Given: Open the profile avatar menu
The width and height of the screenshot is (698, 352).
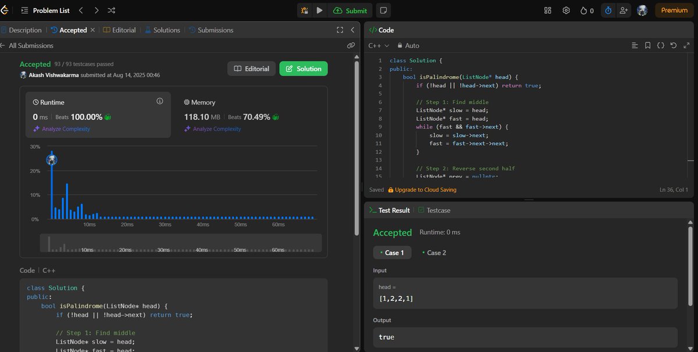Looking at the screenshot, I should point(642,10).
